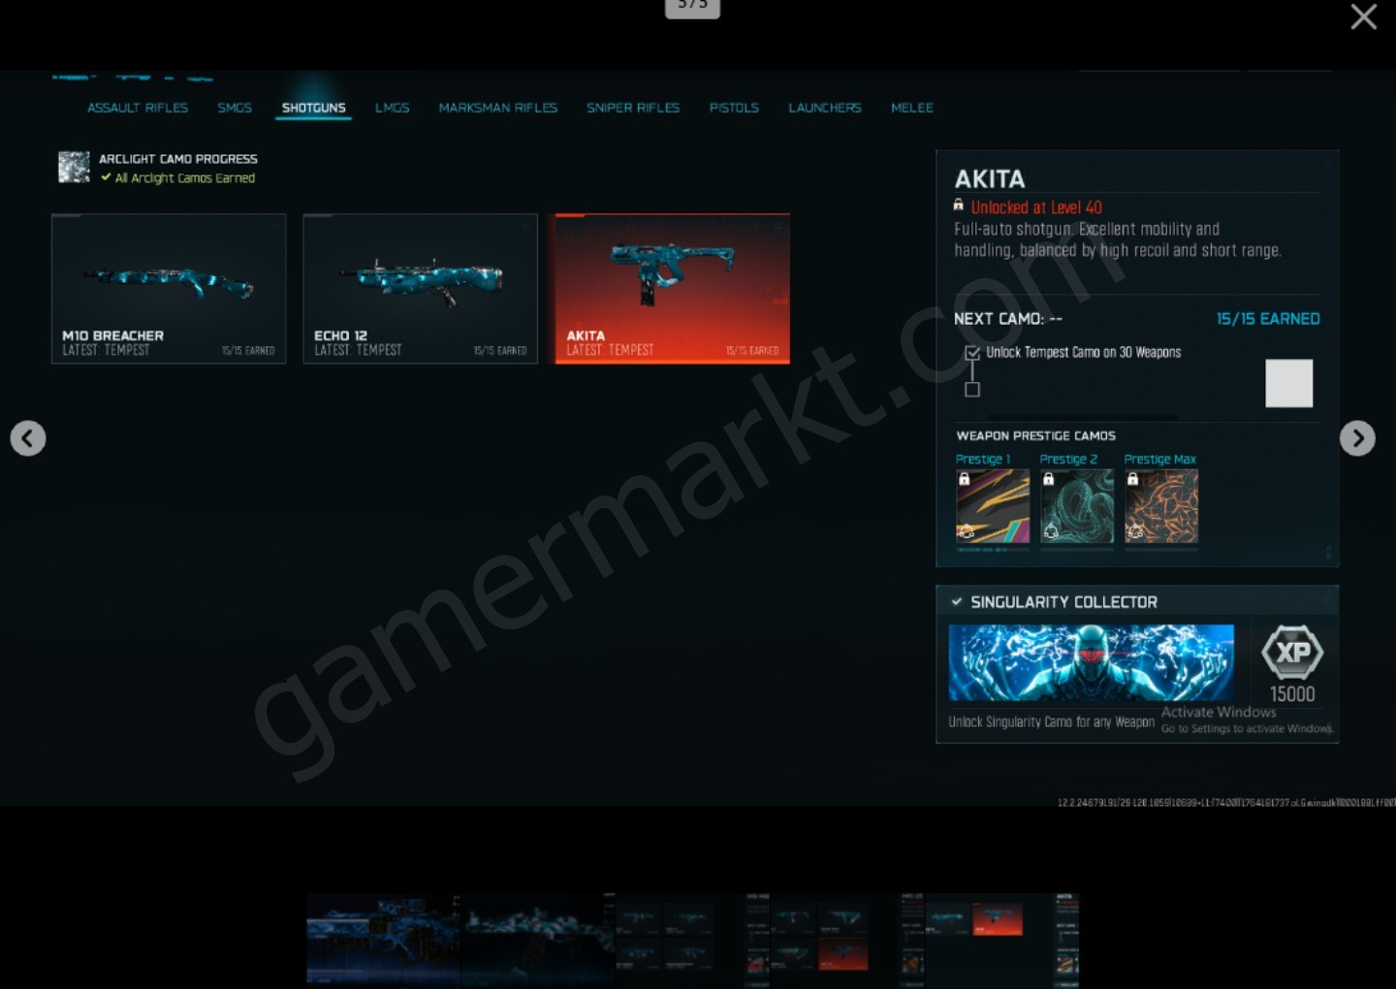Collapse the Singularity Collector section header

[1137, 601]
